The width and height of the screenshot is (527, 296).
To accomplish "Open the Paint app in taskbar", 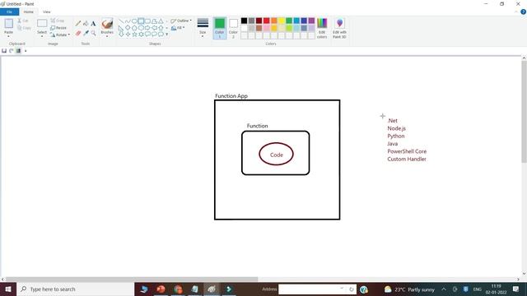I will 212,289.
